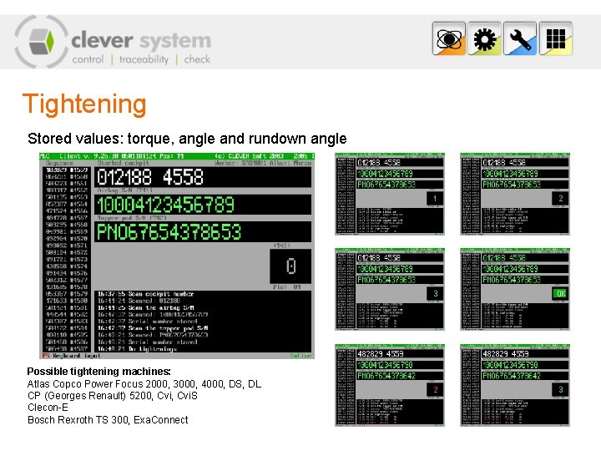Open thumbnail 482829 4559 showing counter 3
This screenshot has width=601, height=451.
pyautogui.click(x=515, y=385)
